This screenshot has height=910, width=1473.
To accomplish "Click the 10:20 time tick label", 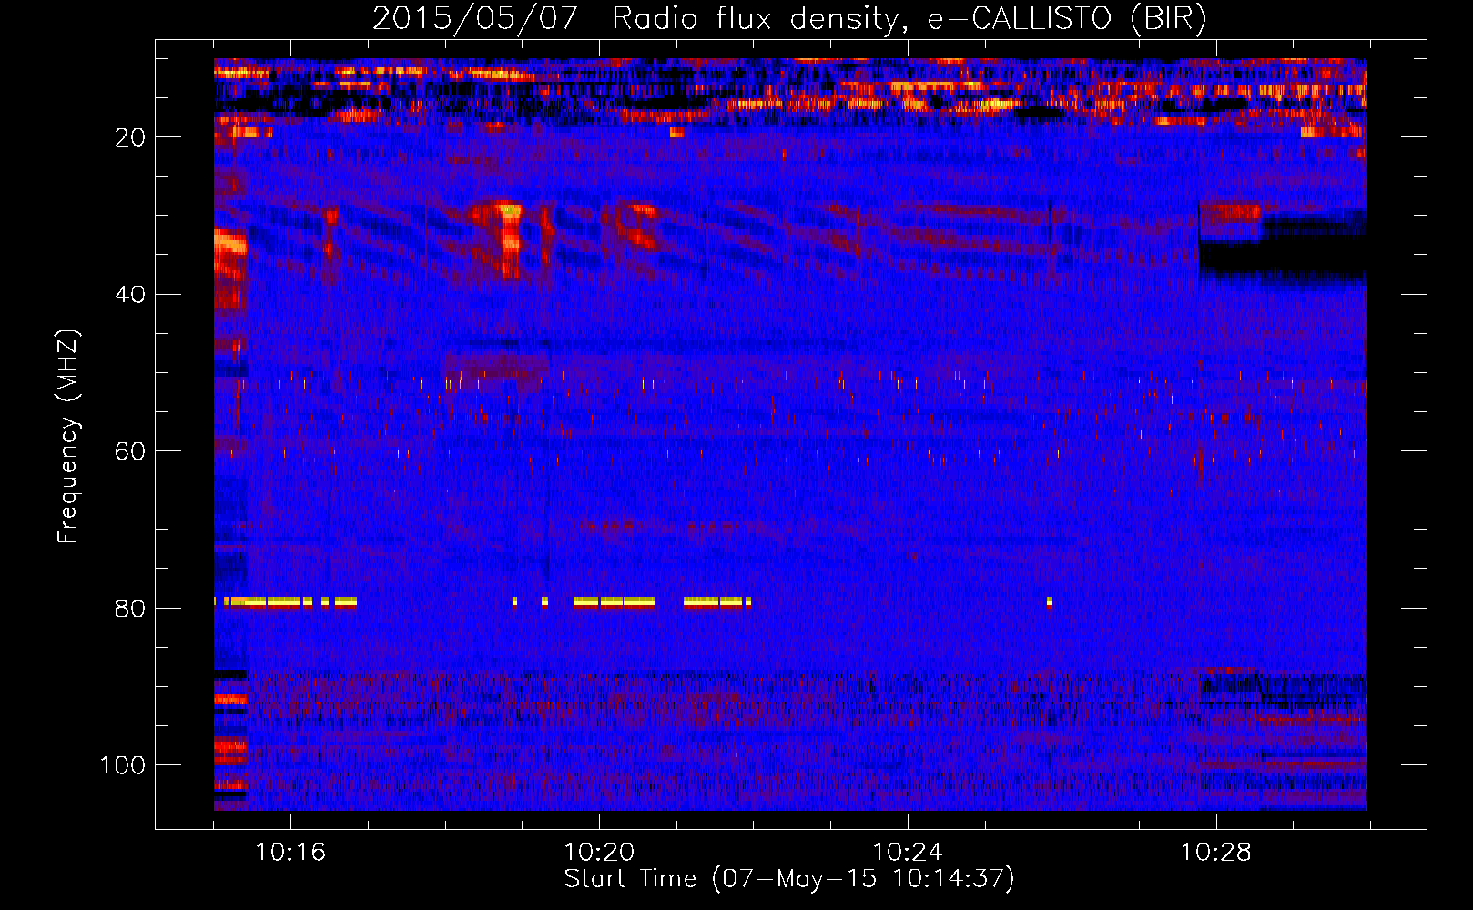I will (599, 853).
